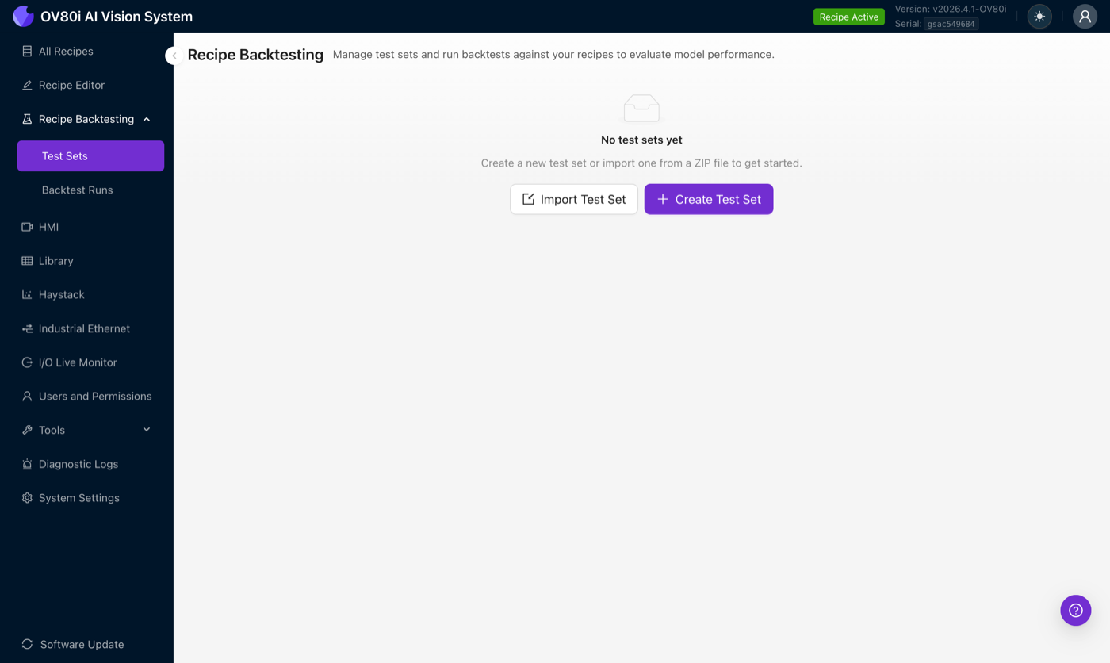Screen dimensions: 1110x663
Task: Open Users and Permissions
Action: point(95,396)
